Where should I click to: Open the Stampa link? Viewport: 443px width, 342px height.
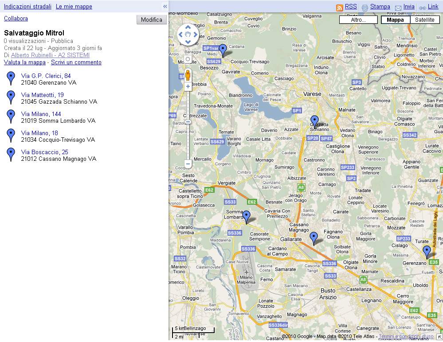tap(380, 7)
